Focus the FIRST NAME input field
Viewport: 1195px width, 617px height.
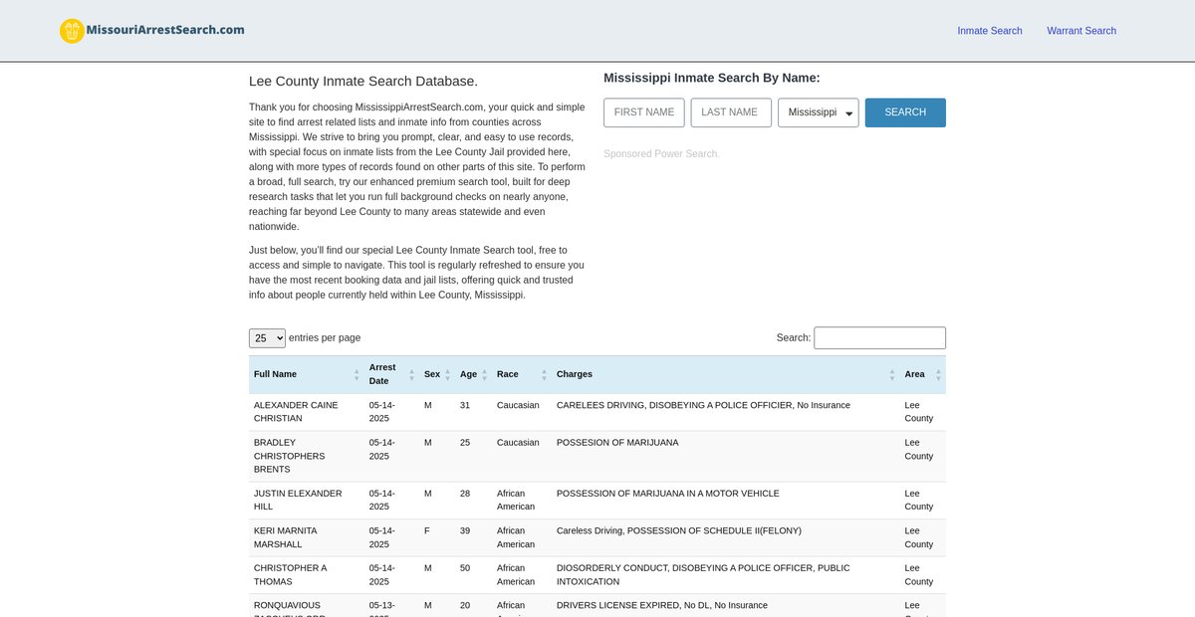tap(644, 112)
